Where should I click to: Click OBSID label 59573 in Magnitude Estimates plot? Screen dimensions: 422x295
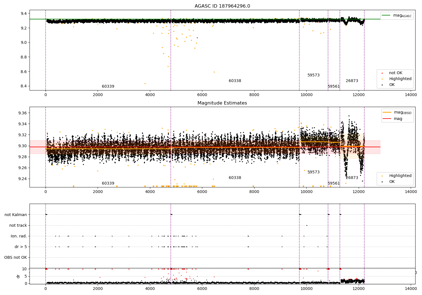click(x=313, y=172)
